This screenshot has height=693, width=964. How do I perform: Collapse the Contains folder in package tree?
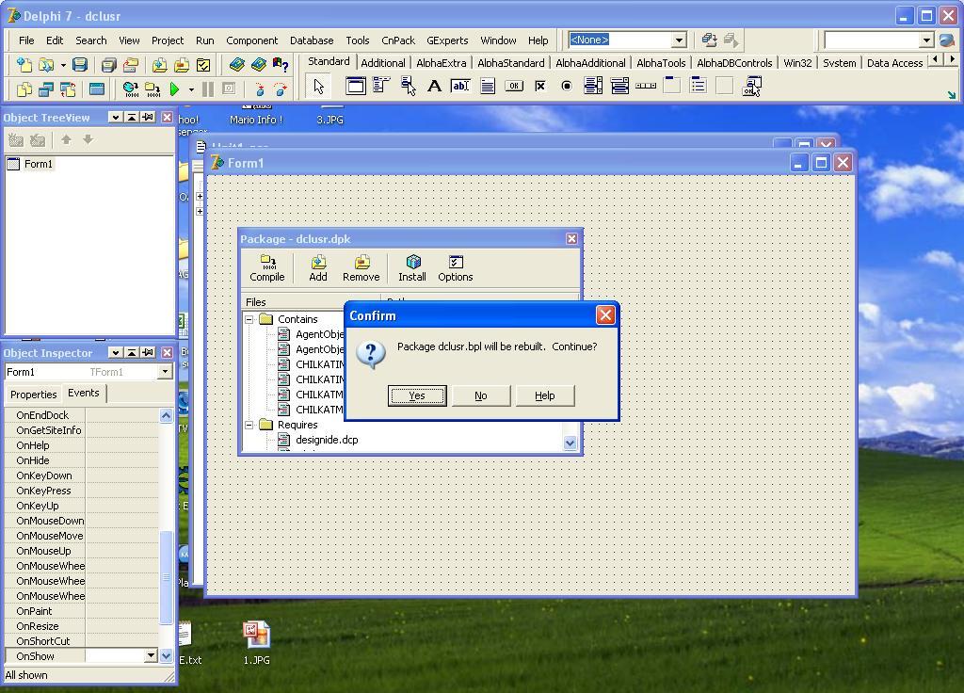pos(249,319)
